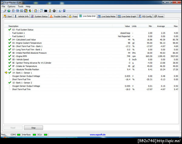Viewport: 182px width, 144px height.
Task: Click the blue data grid toolbar icon
Action: [x=17, y=11]
